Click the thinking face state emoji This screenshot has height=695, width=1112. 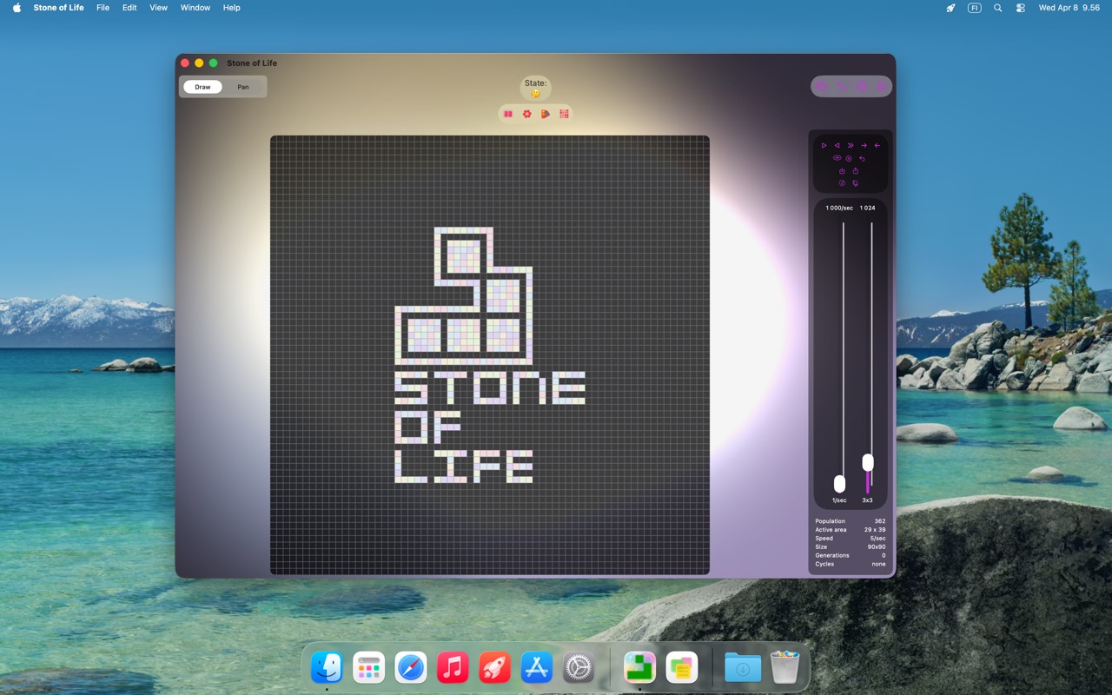[535, 94]
